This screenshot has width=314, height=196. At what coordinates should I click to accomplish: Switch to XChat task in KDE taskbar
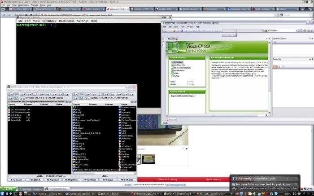coord(211,194)
